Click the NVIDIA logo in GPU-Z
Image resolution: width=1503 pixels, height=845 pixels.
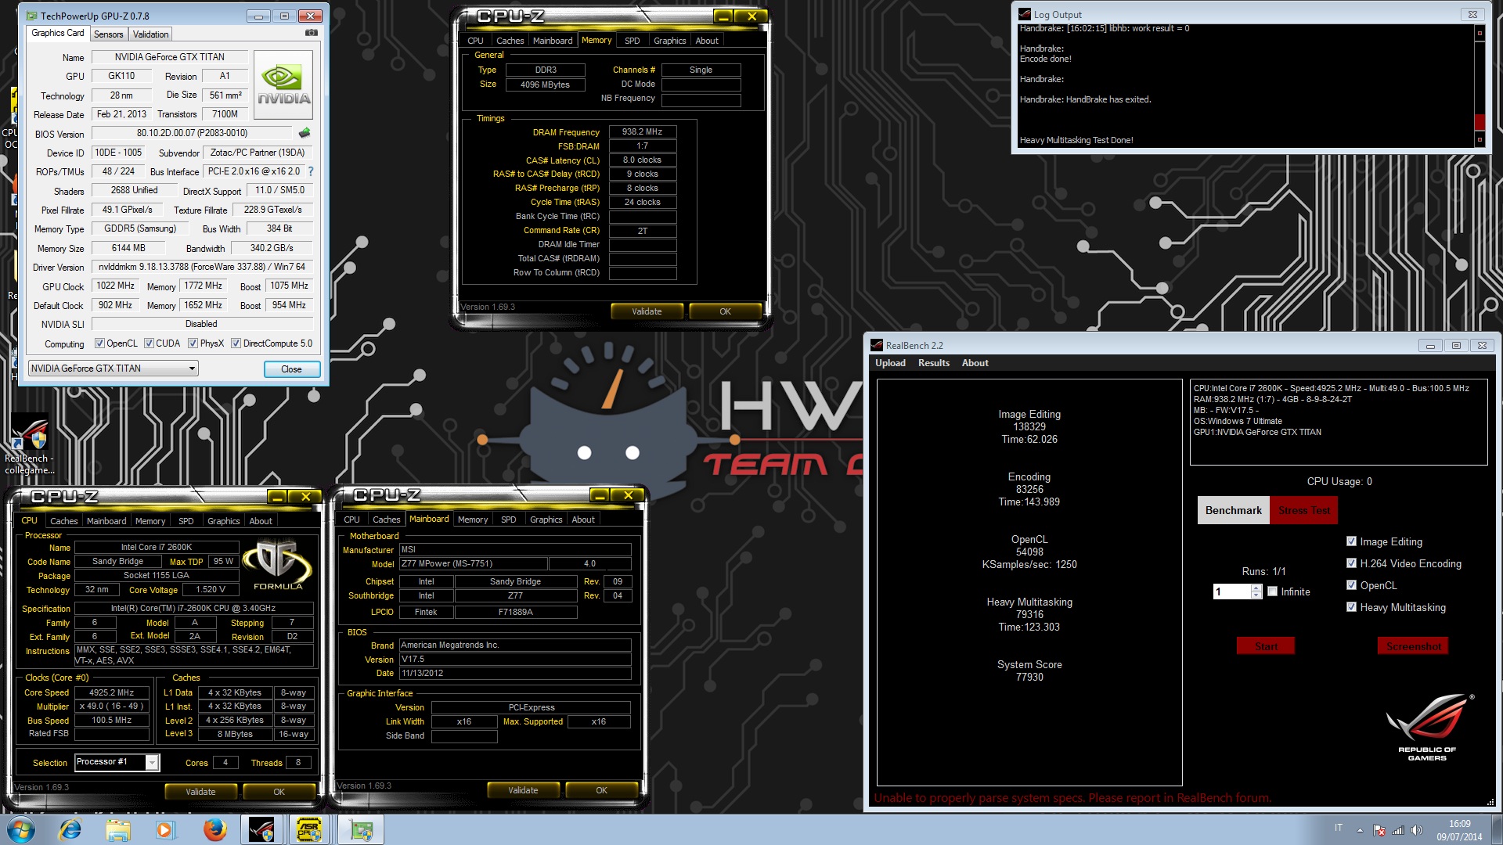click(x=284, y=85)
